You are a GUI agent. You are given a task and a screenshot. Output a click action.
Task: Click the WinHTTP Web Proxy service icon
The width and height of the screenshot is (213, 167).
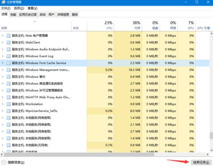tap(8, 97)
